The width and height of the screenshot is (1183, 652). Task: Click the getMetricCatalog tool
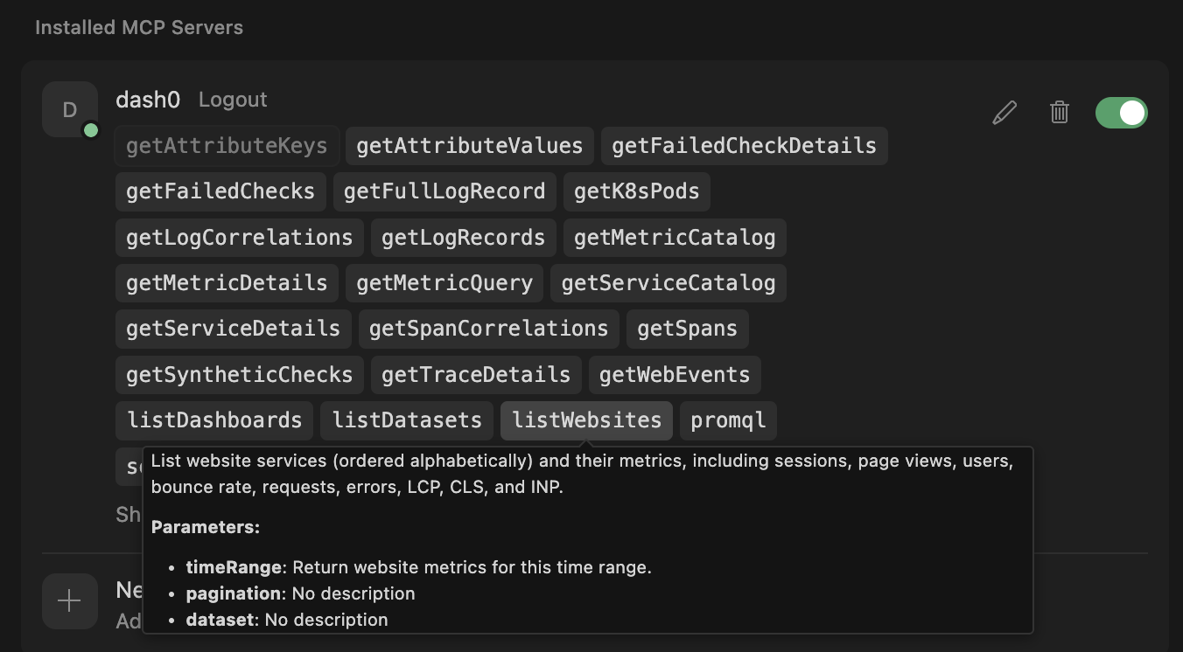[x=675, y=238]
